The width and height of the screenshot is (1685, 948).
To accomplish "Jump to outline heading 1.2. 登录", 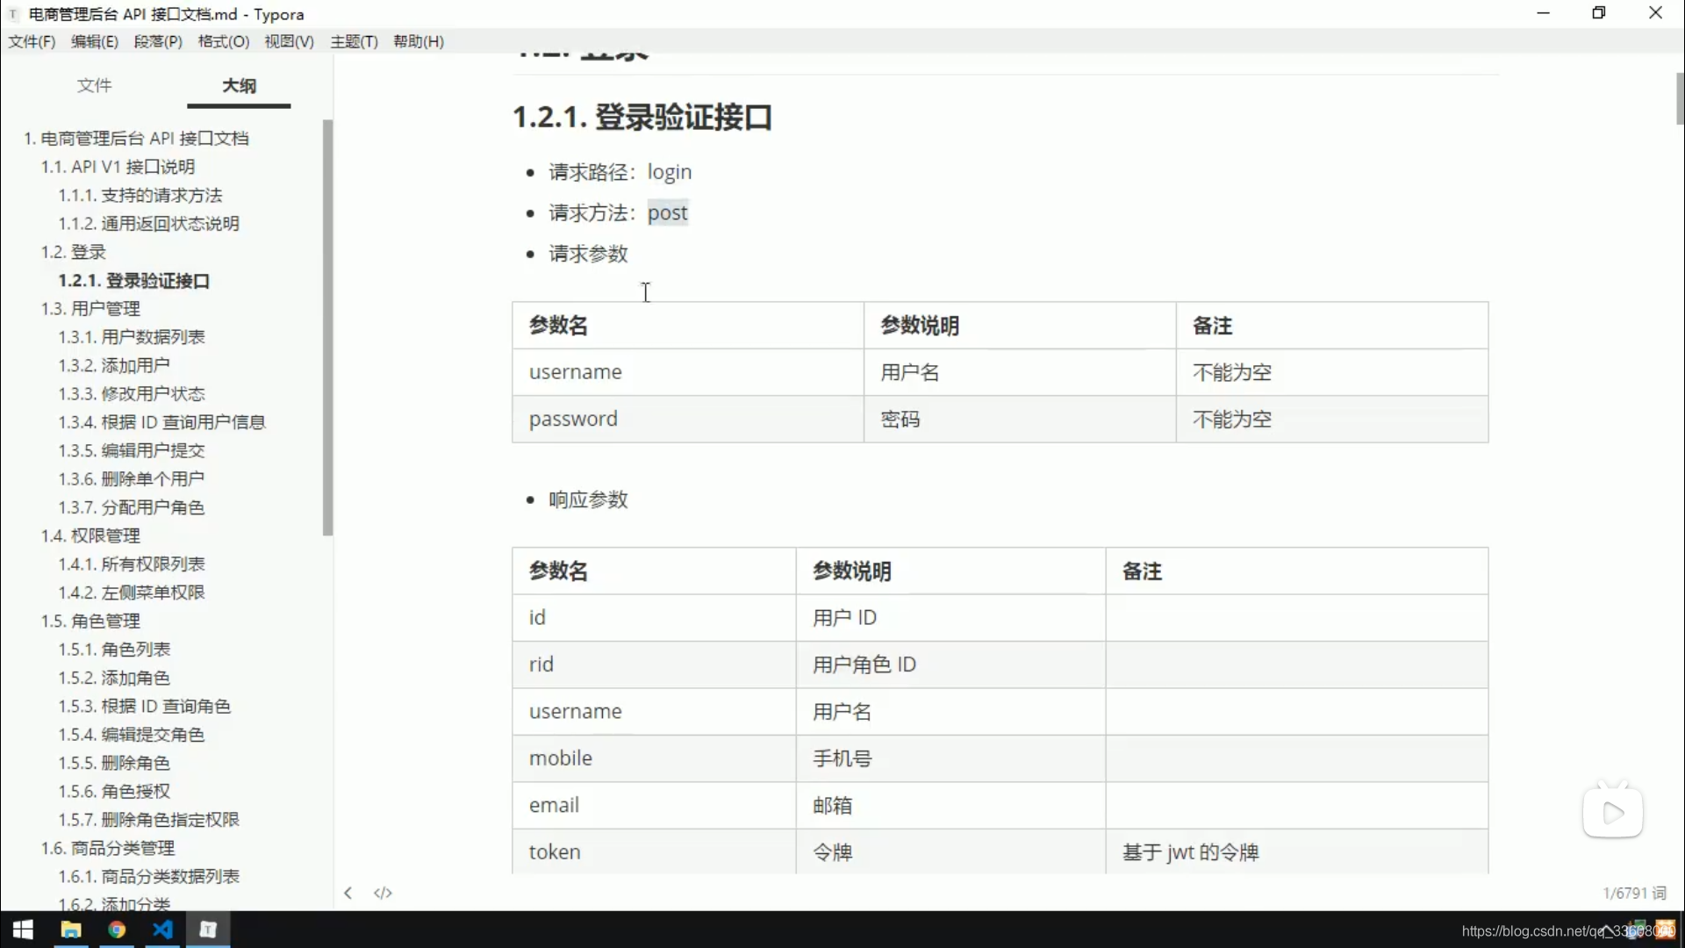I will pos(73,252).
